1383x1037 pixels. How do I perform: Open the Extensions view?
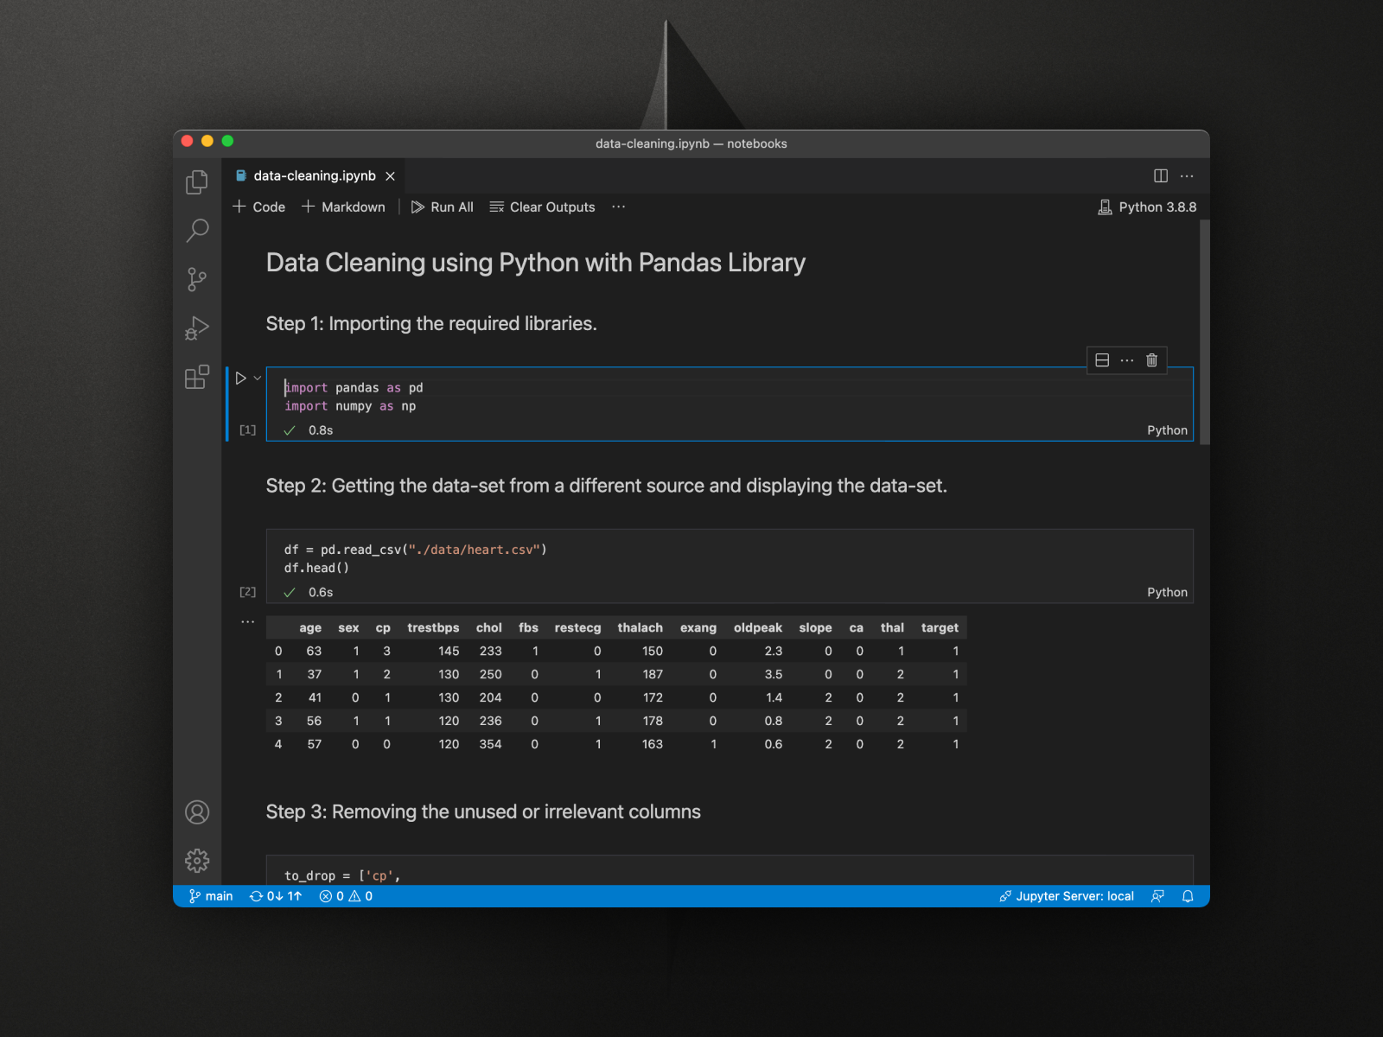pos(197,377)
